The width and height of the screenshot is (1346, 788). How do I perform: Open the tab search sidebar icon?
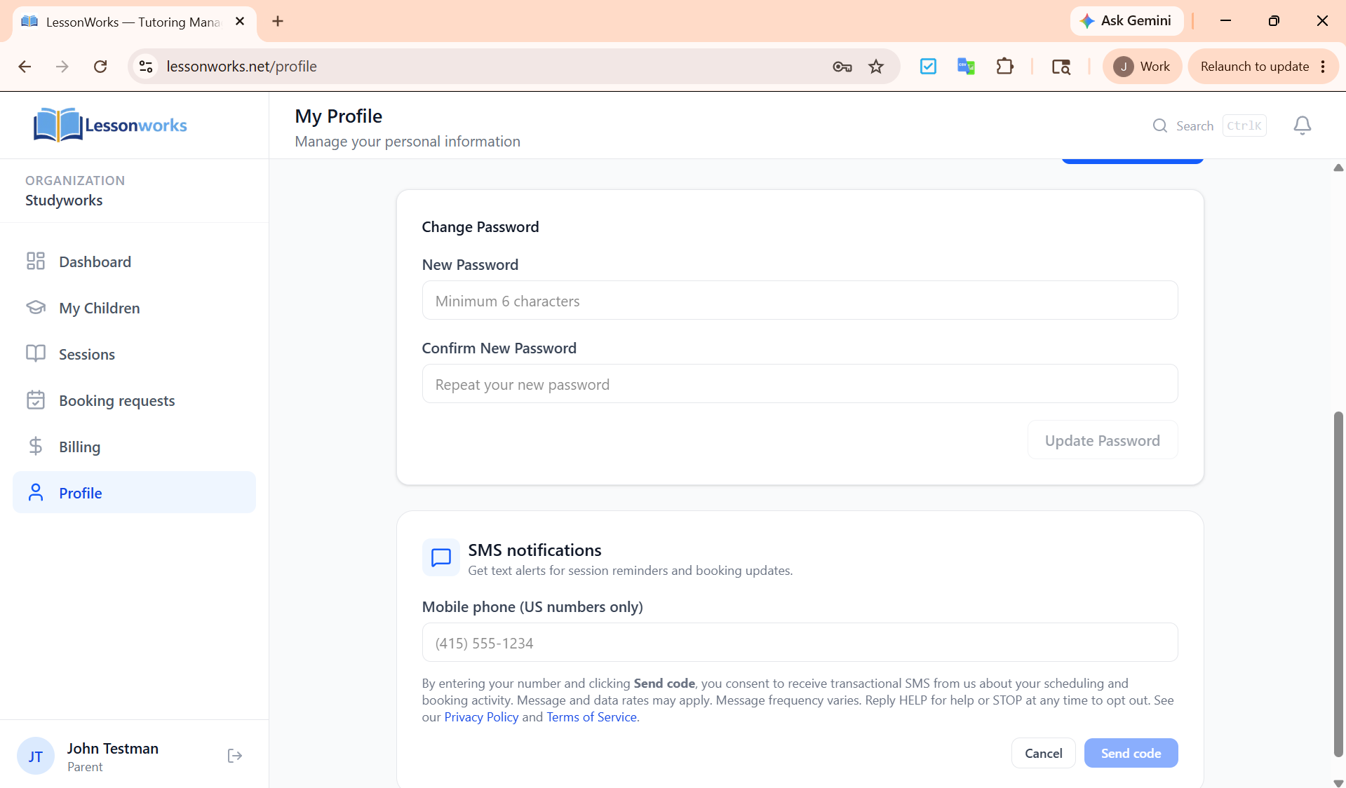[1061, 67]
